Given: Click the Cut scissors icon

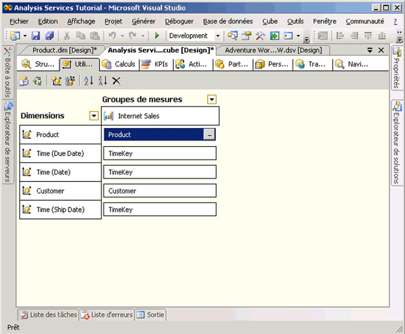Looking at the screenshot, I should [x=67, y=35].
